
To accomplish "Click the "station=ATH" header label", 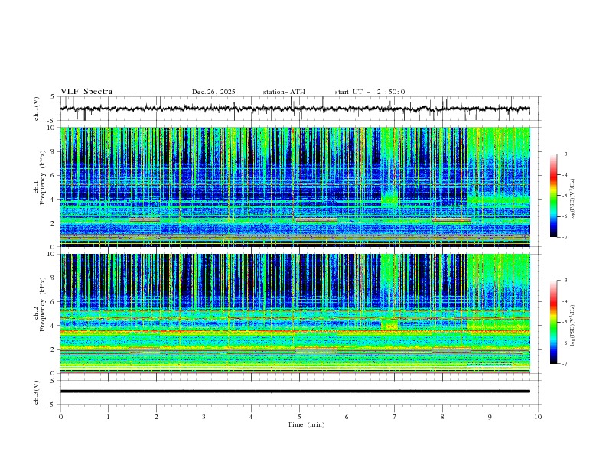I will coord(284,92).
